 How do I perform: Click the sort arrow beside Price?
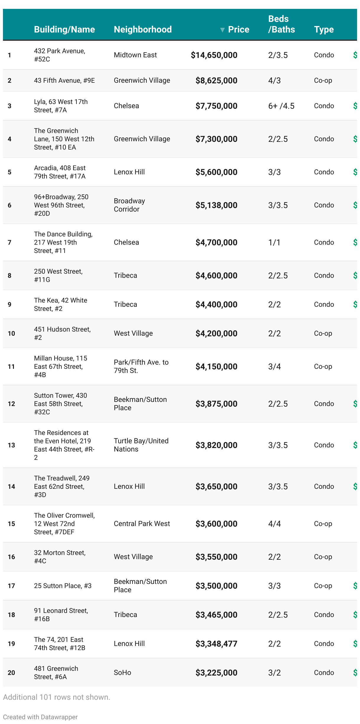(222, 30)
